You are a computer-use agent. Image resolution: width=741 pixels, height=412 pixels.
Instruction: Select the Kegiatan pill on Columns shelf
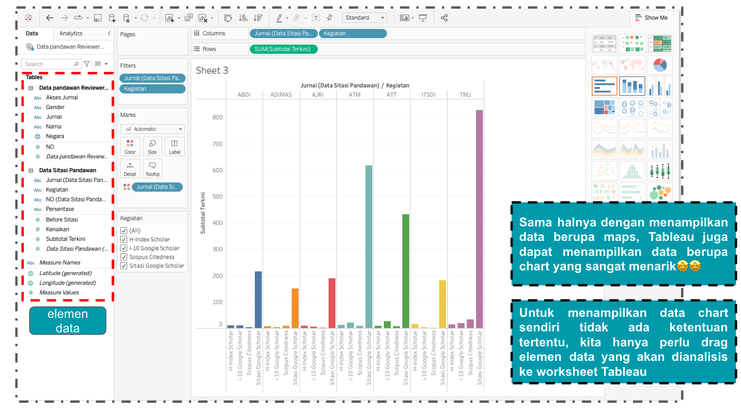[x=352, y=33]
